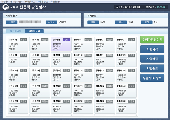Click the 시험마감 button
Viewport: 170px width, 120px height.
click(x=152, y=59)
